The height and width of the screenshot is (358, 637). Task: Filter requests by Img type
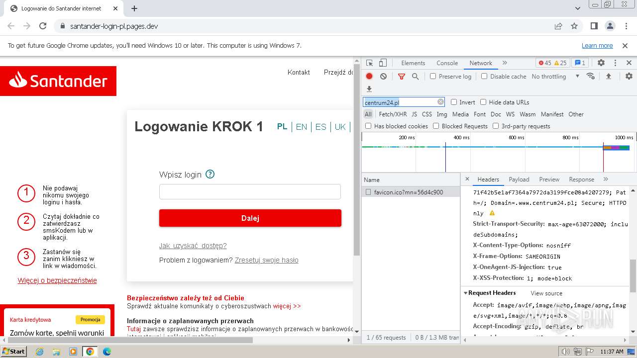point(442,114)
